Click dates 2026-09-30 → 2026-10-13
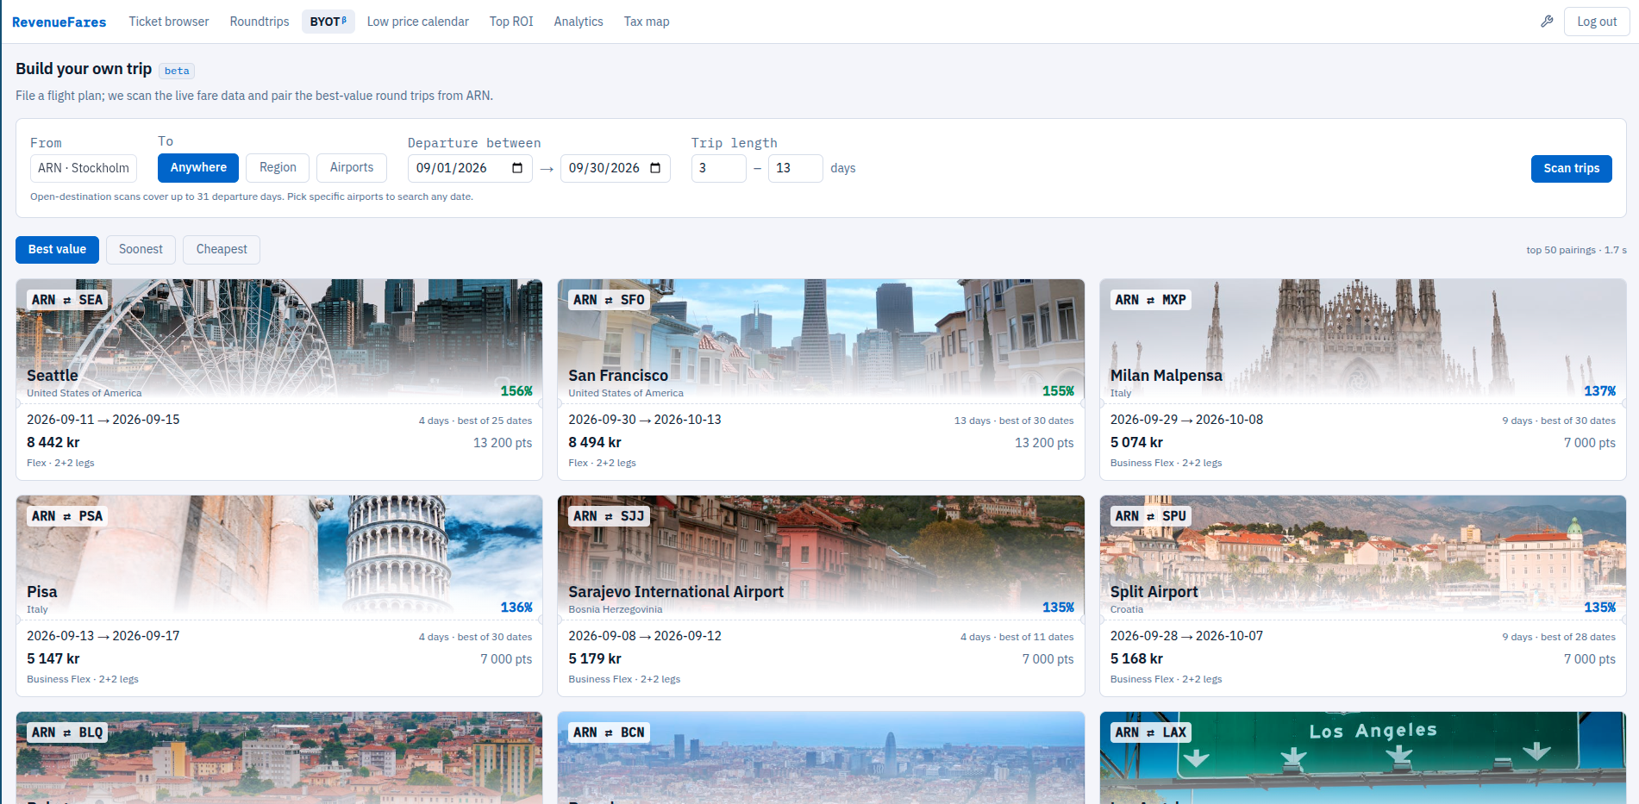Image resolution: width=1639 pixels, height=804 pixels. [x=645, y=420]
